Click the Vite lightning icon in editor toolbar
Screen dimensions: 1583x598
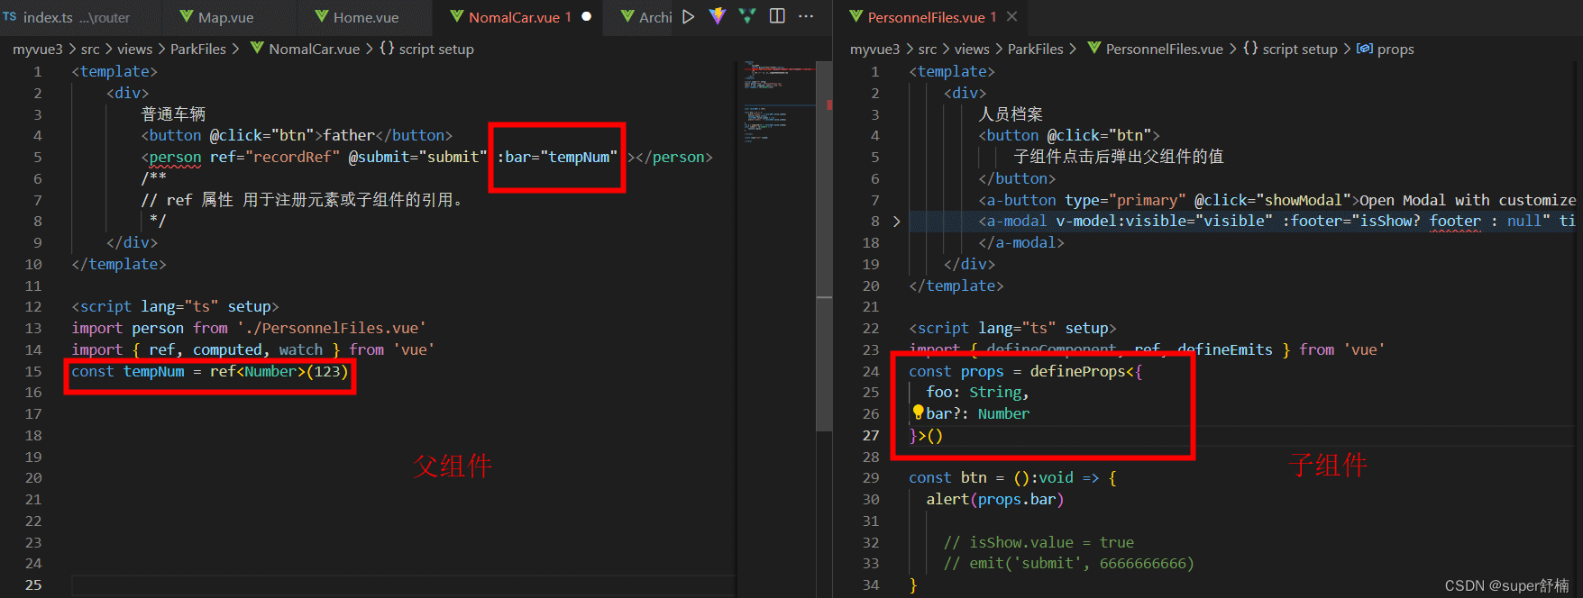pyautogui.click(x=718, y=16)
